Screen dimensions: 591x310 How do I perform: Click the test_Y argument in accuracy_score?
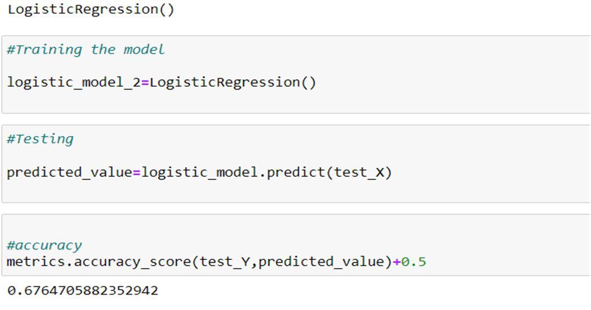point(225,262)
